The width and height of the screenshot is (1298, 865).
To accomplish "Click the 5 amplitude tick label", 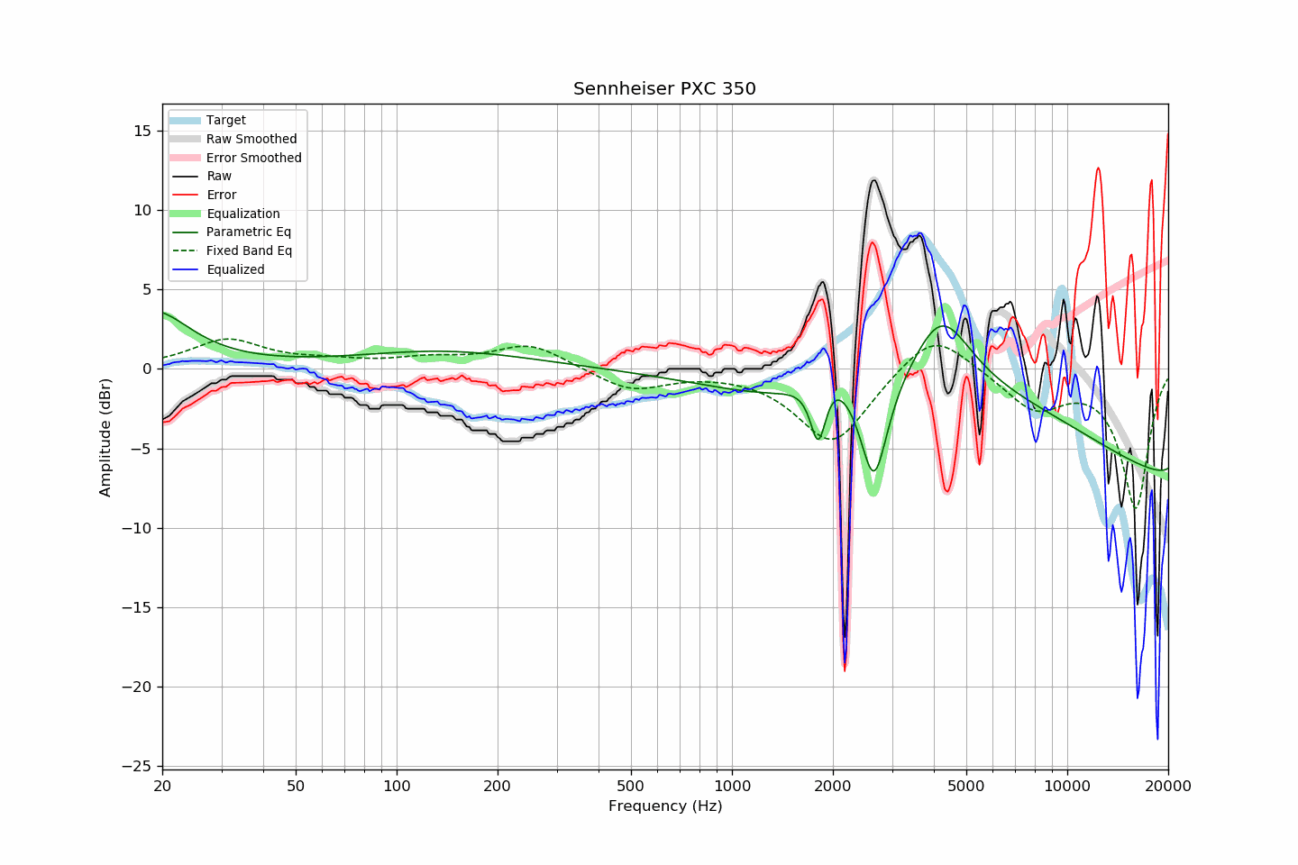I will pyautogui.click(x=148, y=290).
